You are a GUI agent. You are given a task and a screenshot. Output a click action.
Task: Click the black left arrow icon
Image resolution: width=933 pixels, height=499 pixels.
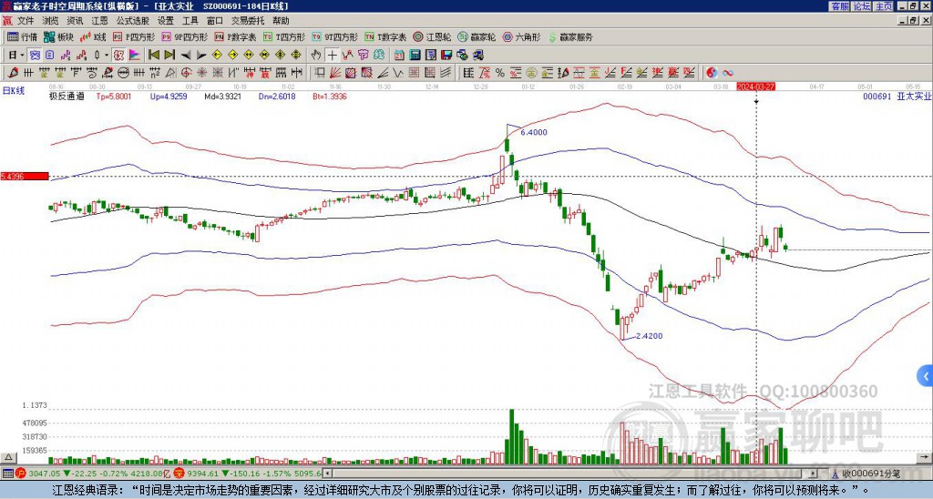(186, 56)
